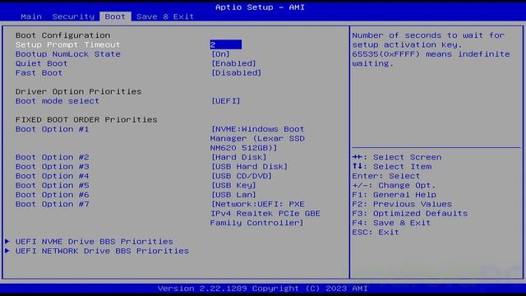Open Boot Option #3 [USB Hard Disk] value
526x296 pixels.
pyautogui.click(x=249, y=166)
